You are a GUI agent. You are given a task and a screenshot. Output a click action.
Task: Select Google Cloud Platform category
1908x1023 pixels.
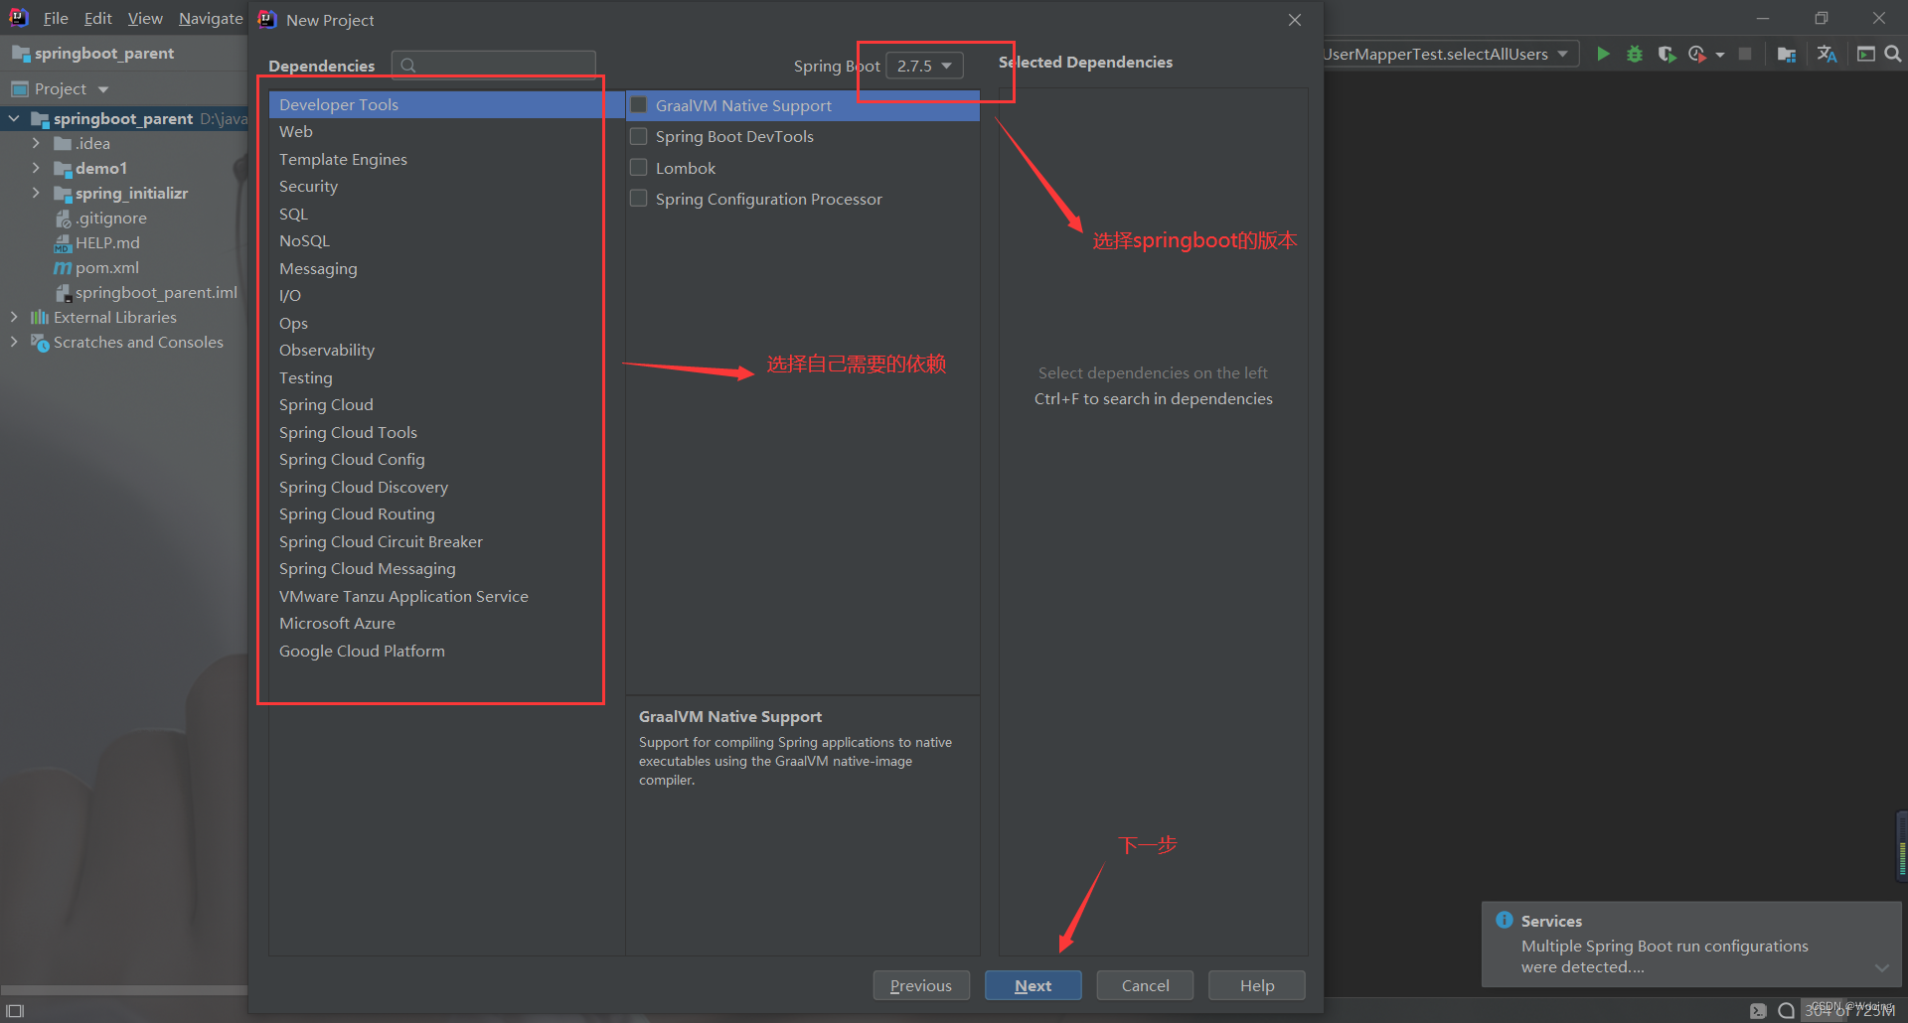click(446, 651)
